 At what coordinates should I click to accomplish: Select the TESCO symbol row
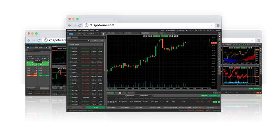(x=86, y=83)
